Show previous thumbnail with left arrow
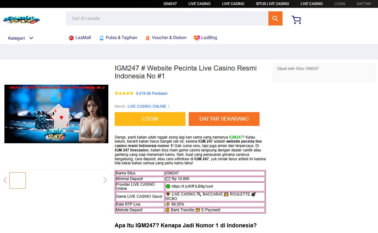This screenshot has width=378, height=233. (x=5, y=180)
